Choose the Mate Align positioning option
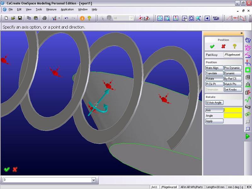 click(214, 68)
